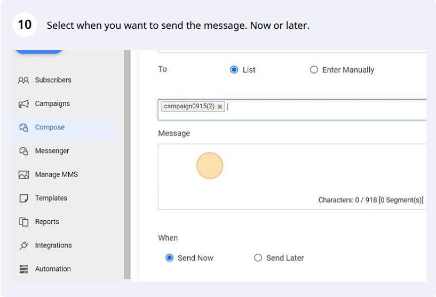The width and height of the screenshot is (436, 297).
Task: Open Subscribers in the sidebar
Action: [x=53, y=80]
